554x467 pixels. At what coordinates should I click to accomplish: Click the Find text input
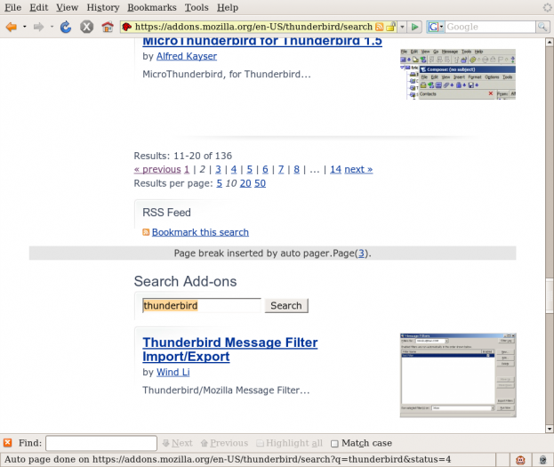tap(101, 443)
